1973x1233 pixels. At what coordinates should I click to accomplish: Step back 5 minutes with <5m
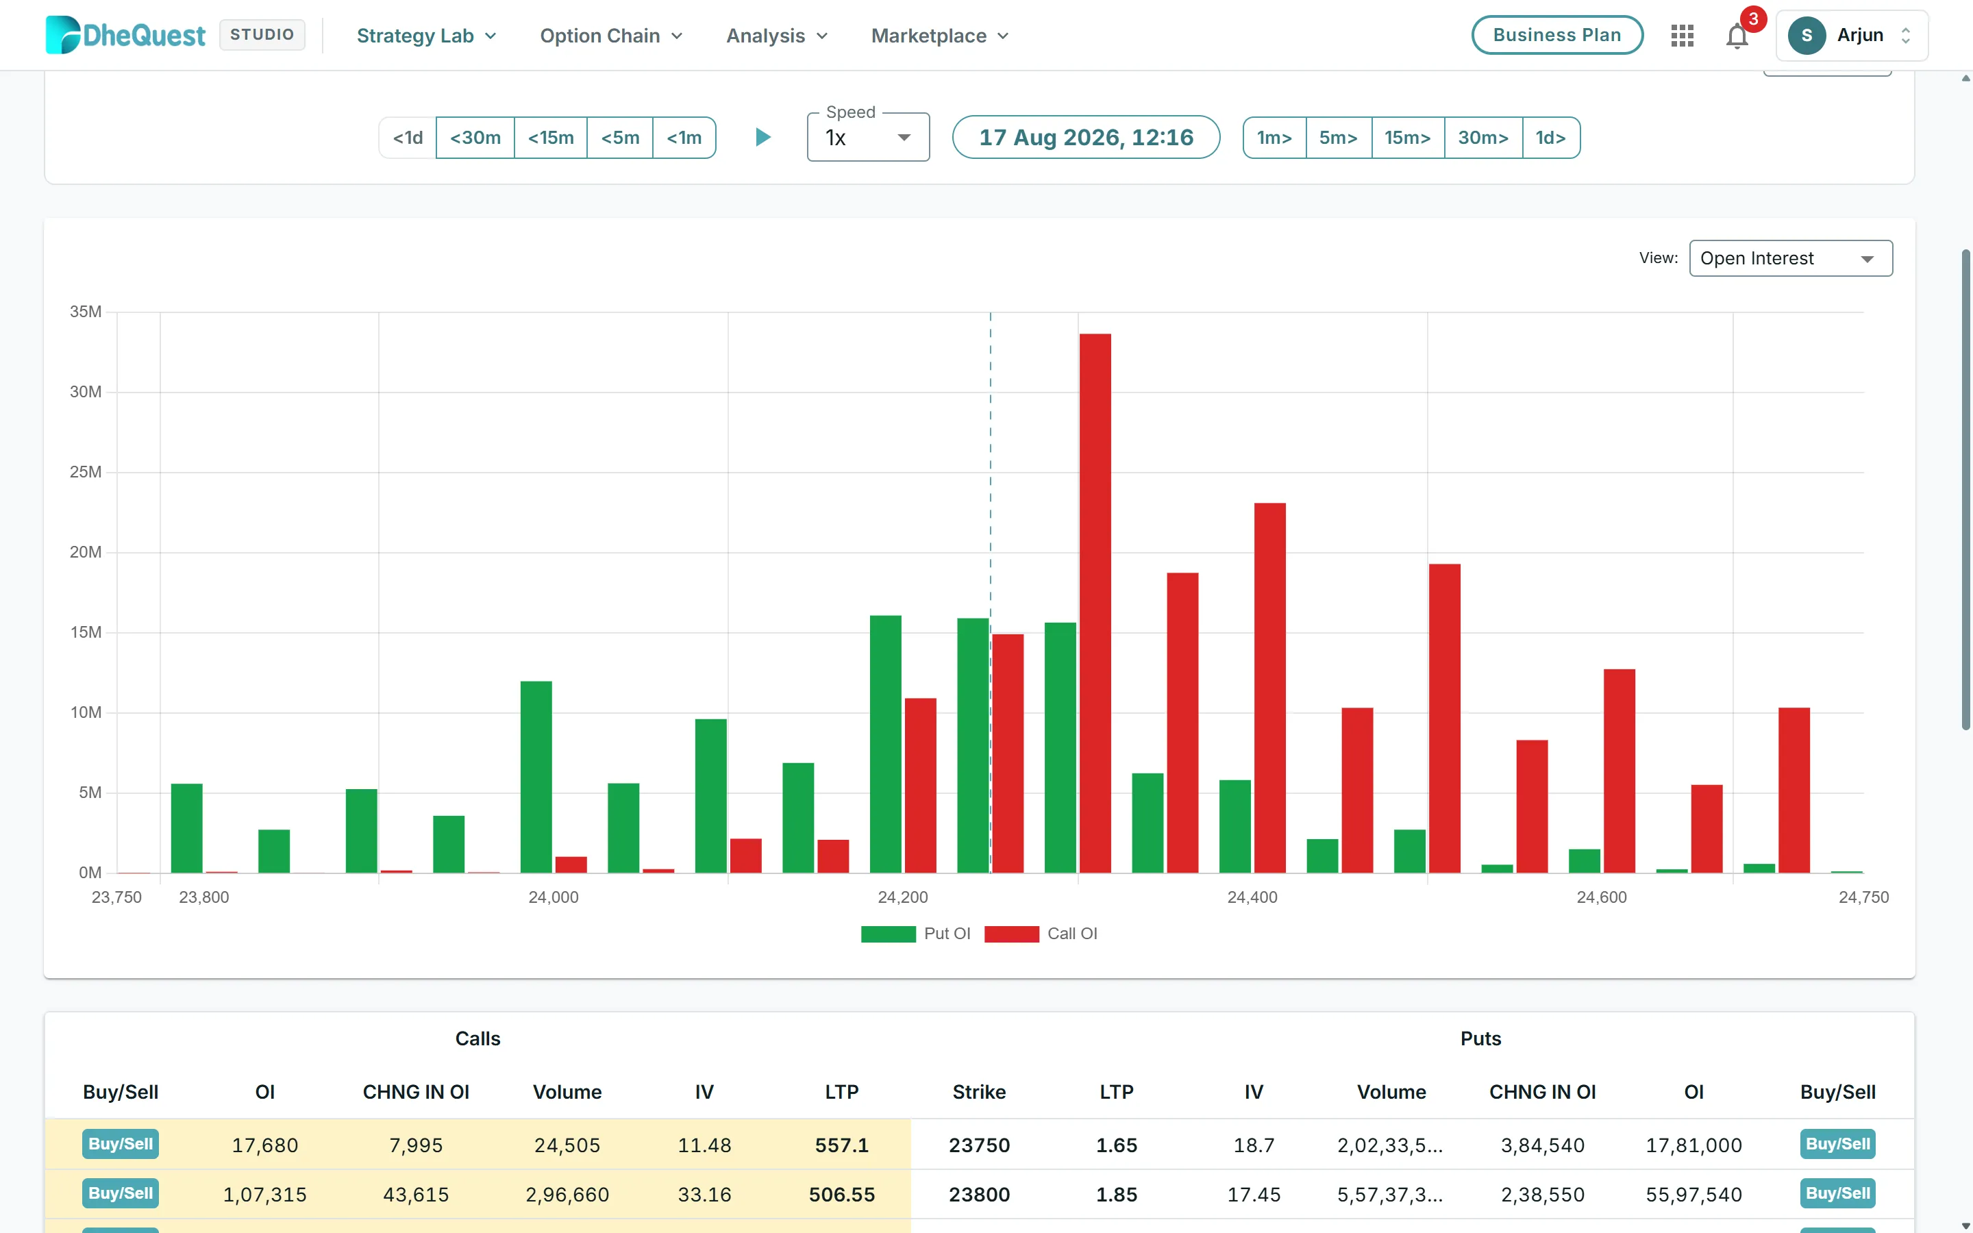coord(619,138)
